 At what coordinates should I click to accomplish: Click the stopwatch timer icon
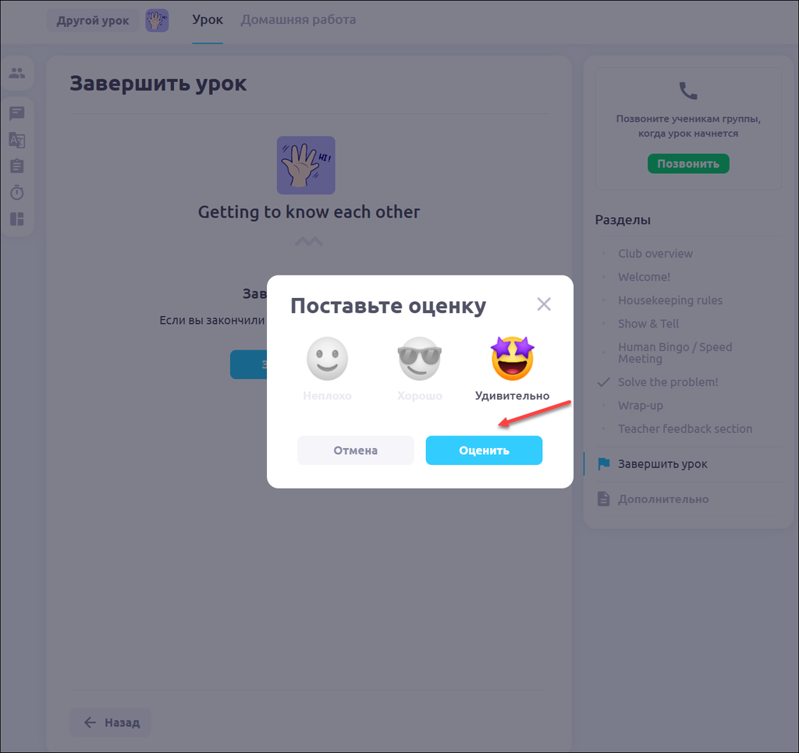[16, 193]
